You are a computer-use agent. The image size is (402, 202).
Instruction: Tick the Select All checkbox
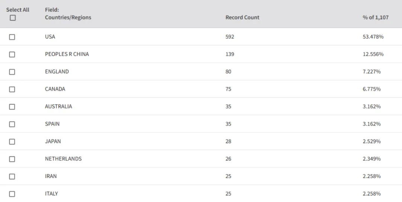pos(13,18)
